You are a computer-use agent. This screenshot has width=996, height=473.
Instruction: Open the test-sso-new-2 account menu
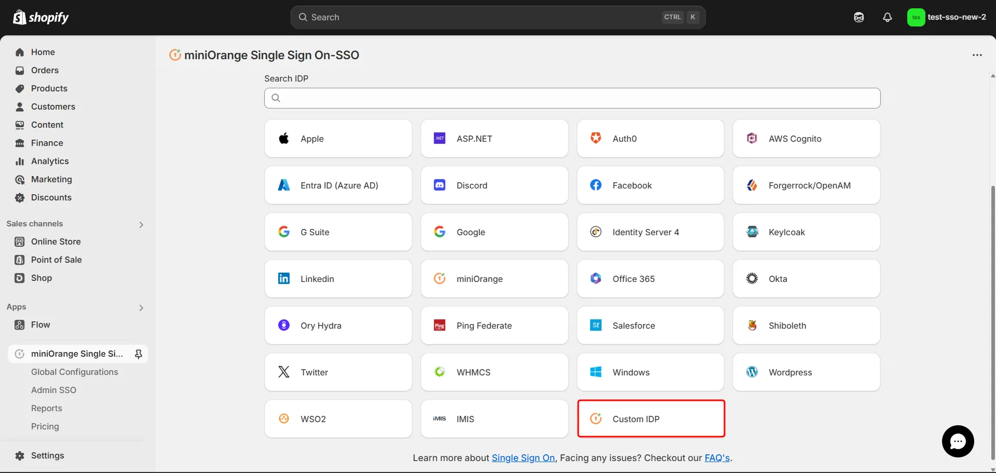[x=947, y=17]
